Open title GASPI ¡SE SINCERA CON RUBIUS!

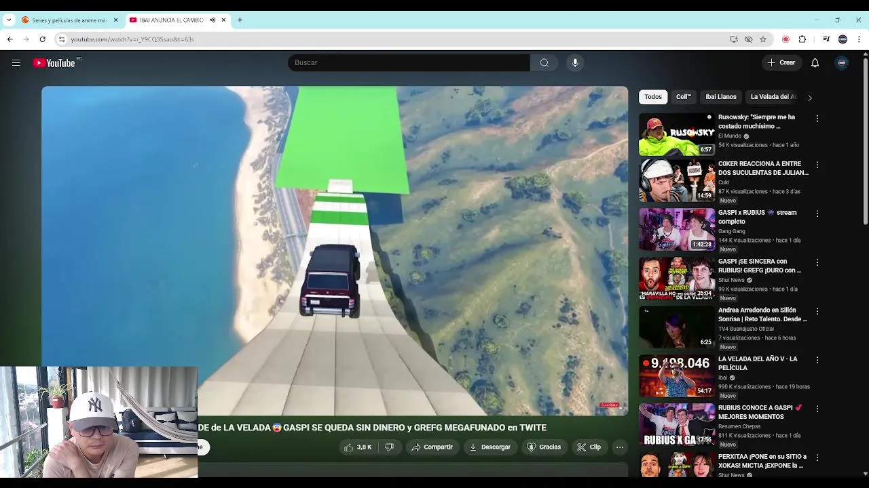(760, 266)
